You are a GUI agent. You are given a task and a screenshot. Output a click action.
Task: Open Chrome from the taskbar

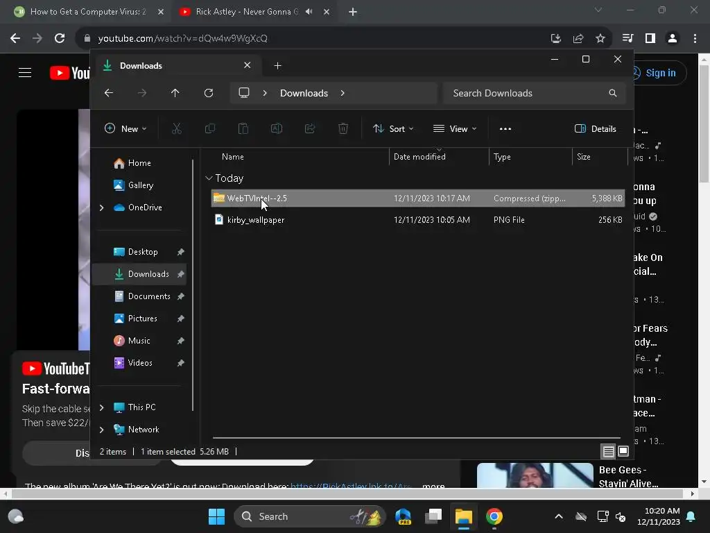(x=494, y=516)
